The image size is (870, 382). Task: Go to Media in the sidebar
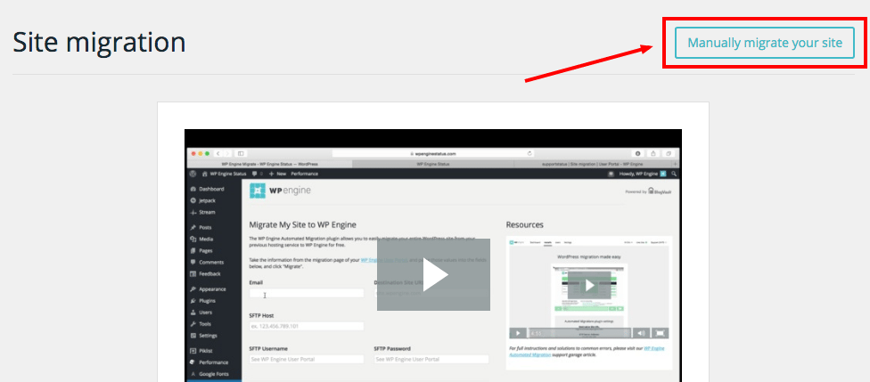click(x=205, y=239)
